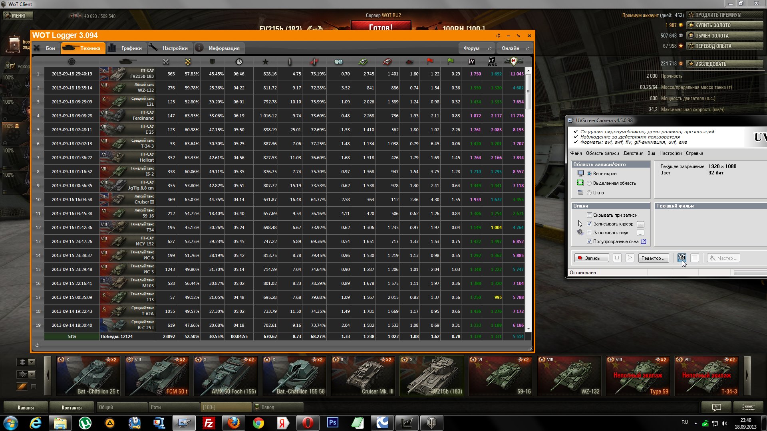Enable Записывать звук checkbox
This screenshot has width=767, height=431.
coord(589,233)
